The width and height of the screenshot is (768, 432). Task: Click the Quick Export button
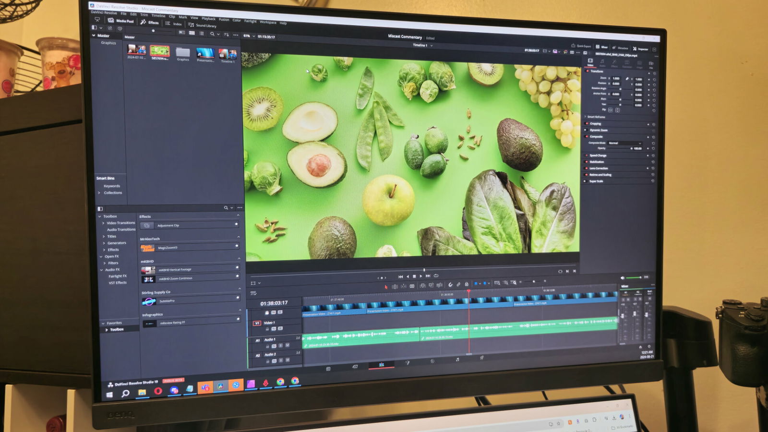(580, 46)
